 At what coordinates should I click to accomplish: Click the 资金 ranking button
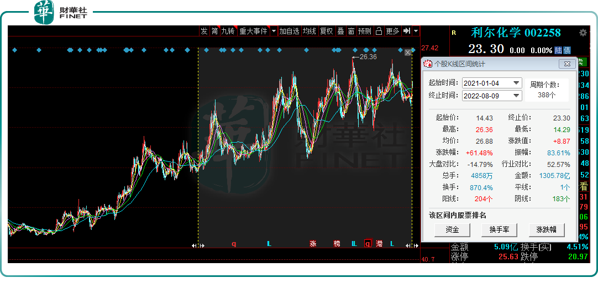[x=452, y=229]
